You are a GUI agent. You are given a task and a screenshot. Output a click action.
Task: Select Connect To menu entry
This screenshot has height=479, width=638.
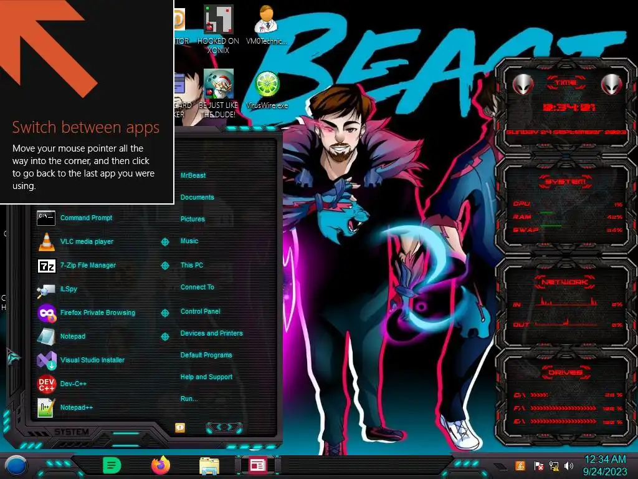(x=198, y=287)
